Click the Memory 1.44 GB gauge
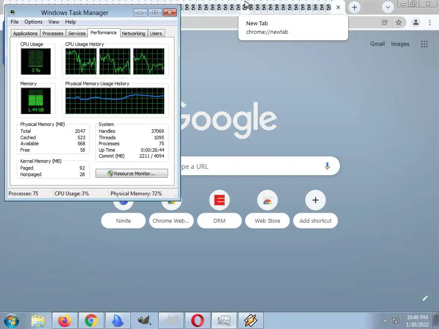439x329 pixels. pos(36,101)
